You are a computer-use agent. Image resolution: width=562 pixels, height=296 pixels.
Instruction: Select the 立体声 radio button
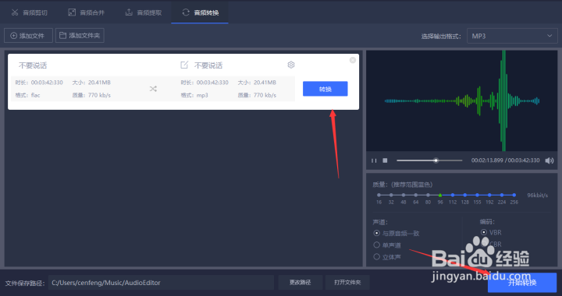pyautogui.click(x=387, y=257)
